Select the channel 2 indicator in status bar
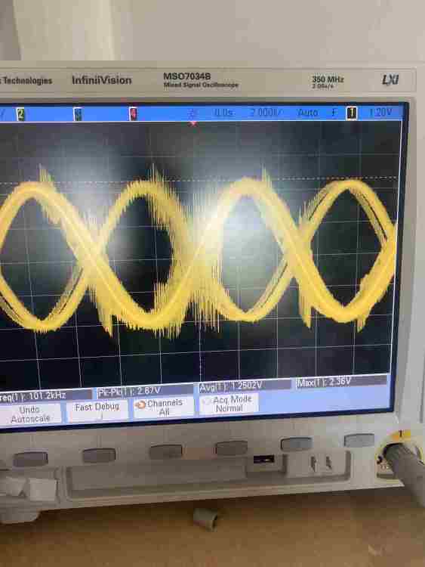 click(x=20, y=114)
